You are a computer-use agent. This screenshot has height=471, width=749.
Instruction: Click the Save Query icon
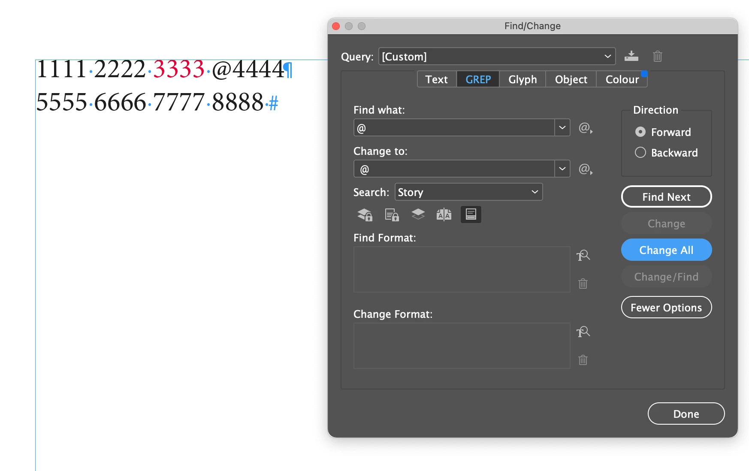[631, 56]
